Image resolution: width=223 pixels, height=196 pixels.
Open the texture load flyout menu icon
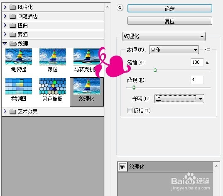(207, 50)
